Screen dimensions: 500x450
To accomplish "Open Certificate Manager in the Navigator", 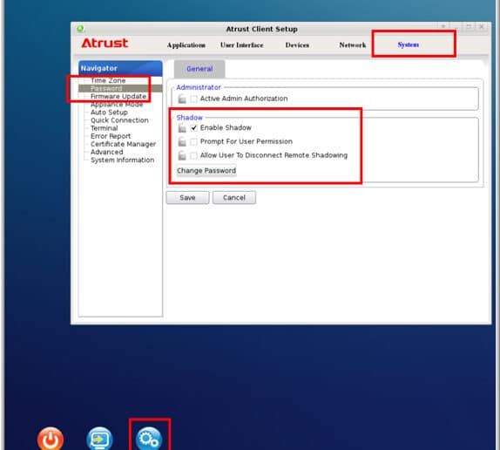I will (123, 144).
